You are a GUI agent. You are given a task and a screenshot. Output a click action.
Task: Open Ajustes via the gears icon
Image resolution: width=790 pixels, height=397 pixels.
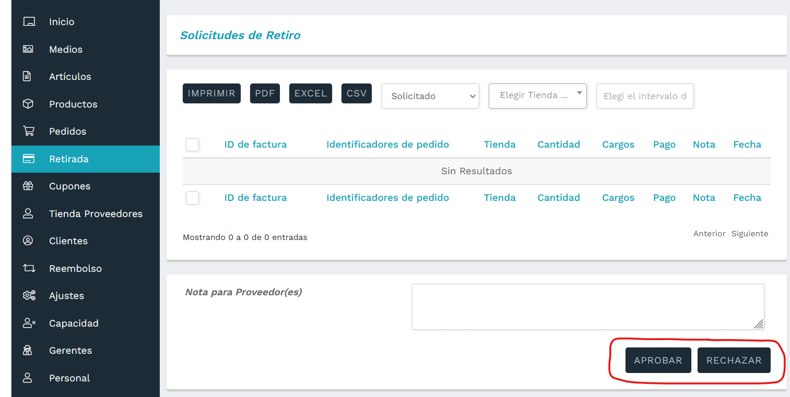coord(29,295)
